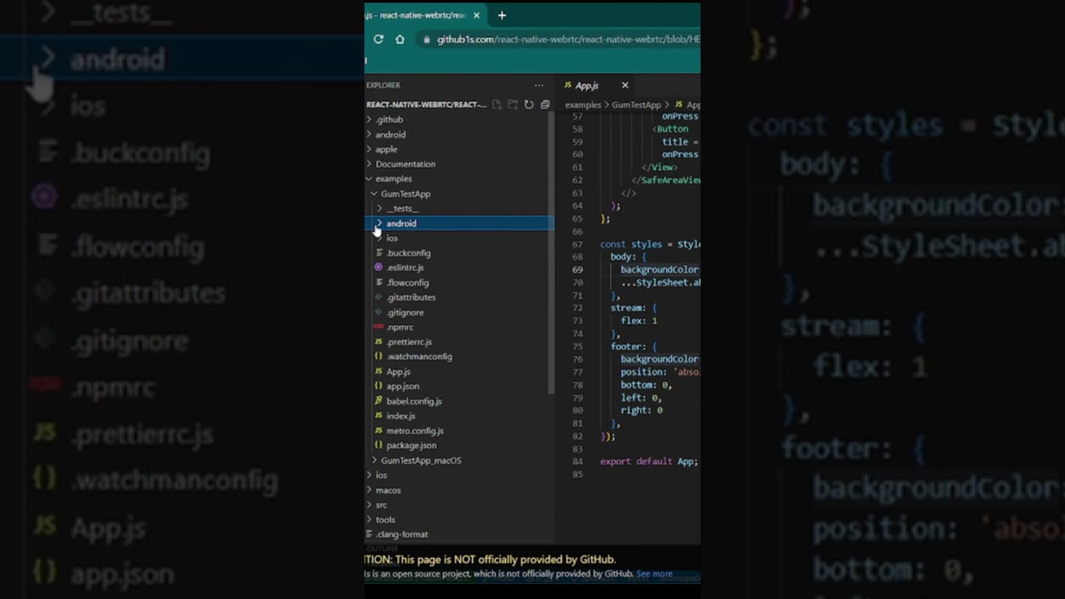Open the .buckconfig file

coord(459,253)
